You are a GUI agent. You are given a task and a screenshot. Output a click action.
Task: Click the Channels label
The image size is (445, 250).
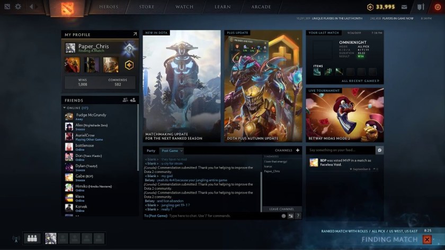coord(283,150)
